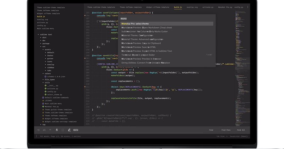
Task: Open status bar three-dot menu
Action: (x=37, y=136)
